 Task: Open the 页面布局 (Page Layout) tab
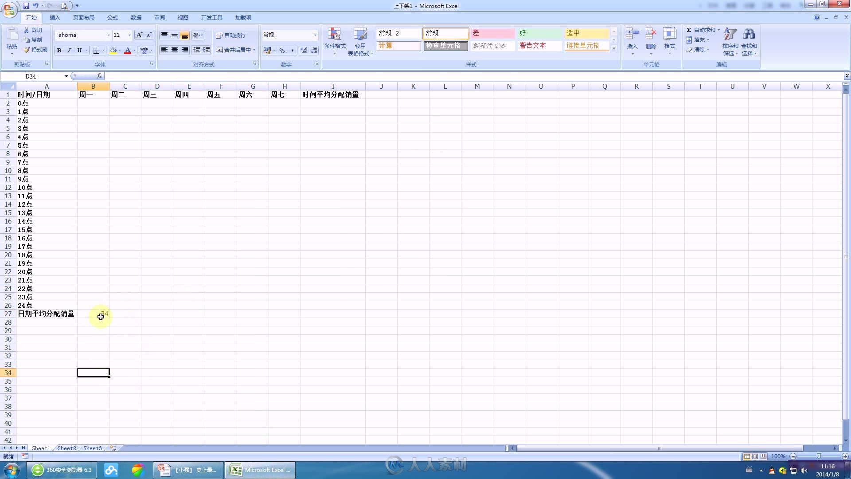coord(84,18)
